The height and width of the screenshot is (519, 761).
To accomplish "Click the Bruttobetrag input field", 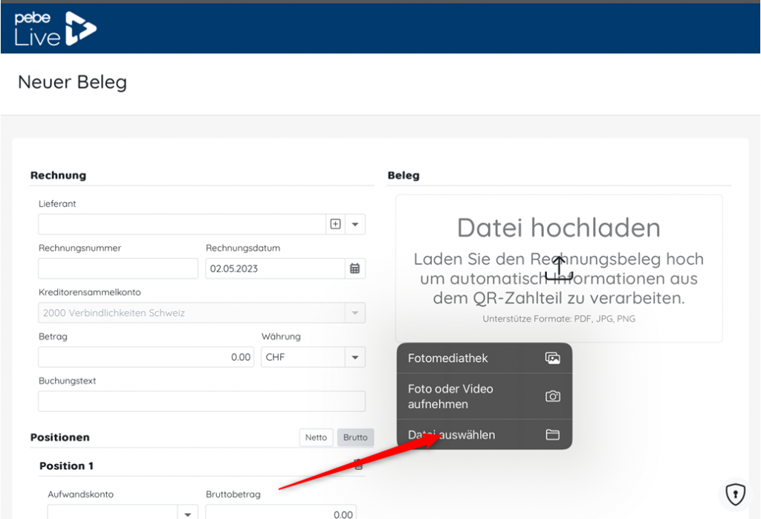I will [x=281, y=513].
